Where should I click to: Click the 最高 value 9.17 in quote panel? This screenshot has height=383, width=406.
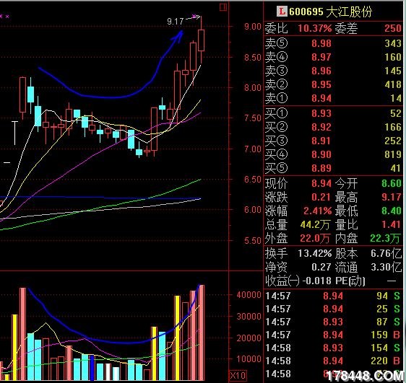[392, 197]
